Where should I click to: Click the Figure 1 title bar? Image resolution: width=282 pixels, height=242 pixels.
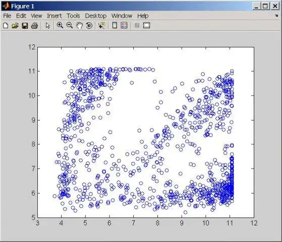click(126, 6)
